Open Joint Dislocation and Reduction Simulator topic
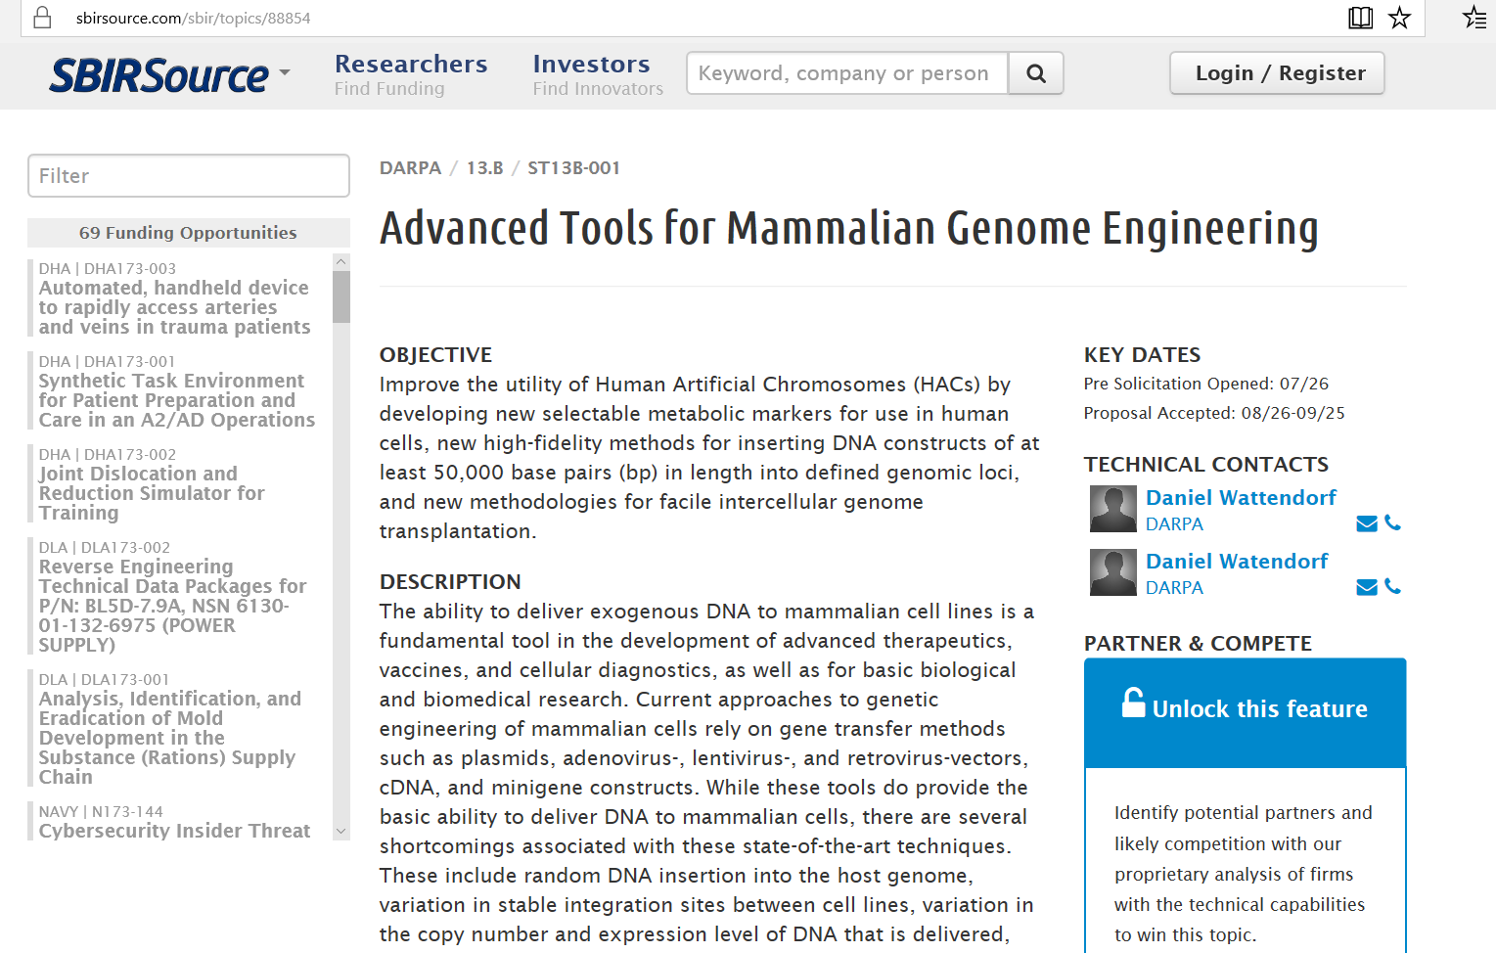 tap(152, 493)
